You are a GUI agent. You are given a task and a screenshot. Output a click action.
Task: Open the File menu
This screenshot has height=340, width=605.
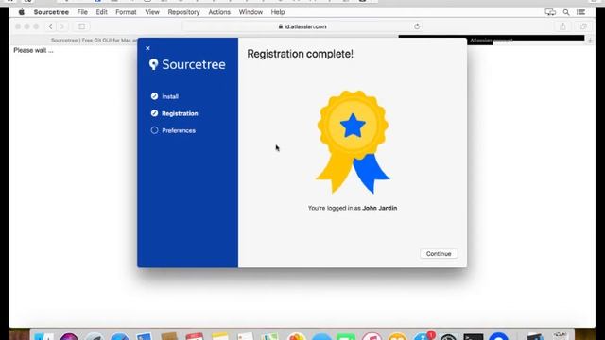click(82, 12)
